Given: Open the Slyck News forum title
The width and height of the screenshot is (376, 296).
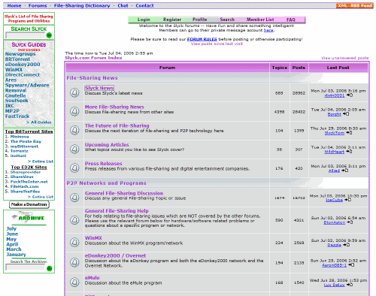Looking at the screenshot, I should click(x=99, y=88).
